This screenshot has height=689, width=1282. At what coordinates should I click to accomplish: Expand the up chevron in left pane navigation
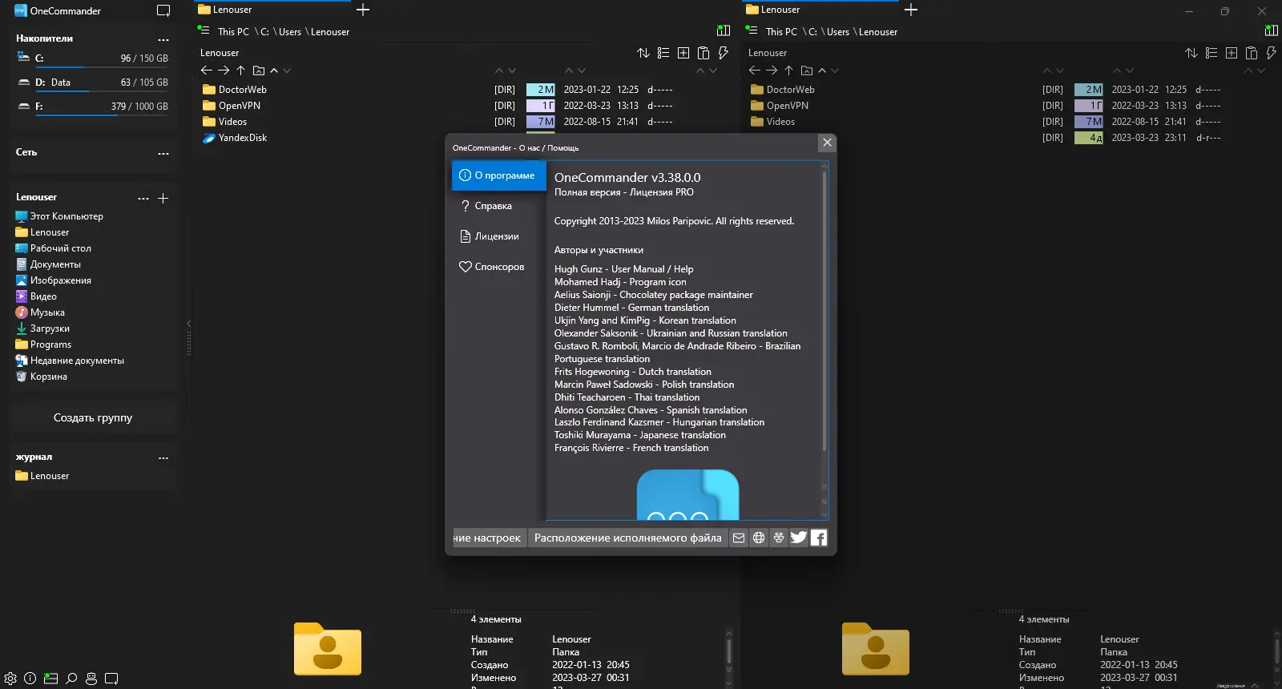pos(274,71)
